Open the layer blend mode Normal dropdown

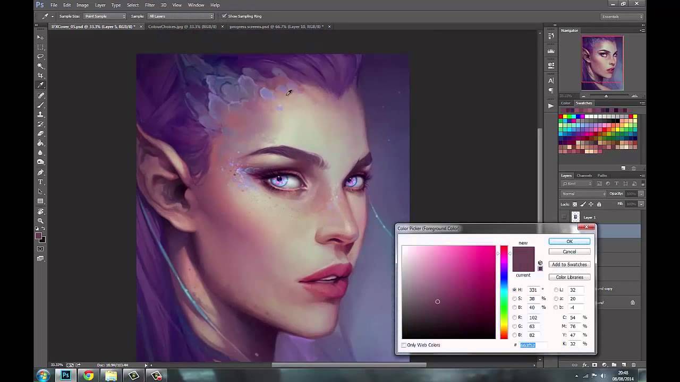pos(583,194)
